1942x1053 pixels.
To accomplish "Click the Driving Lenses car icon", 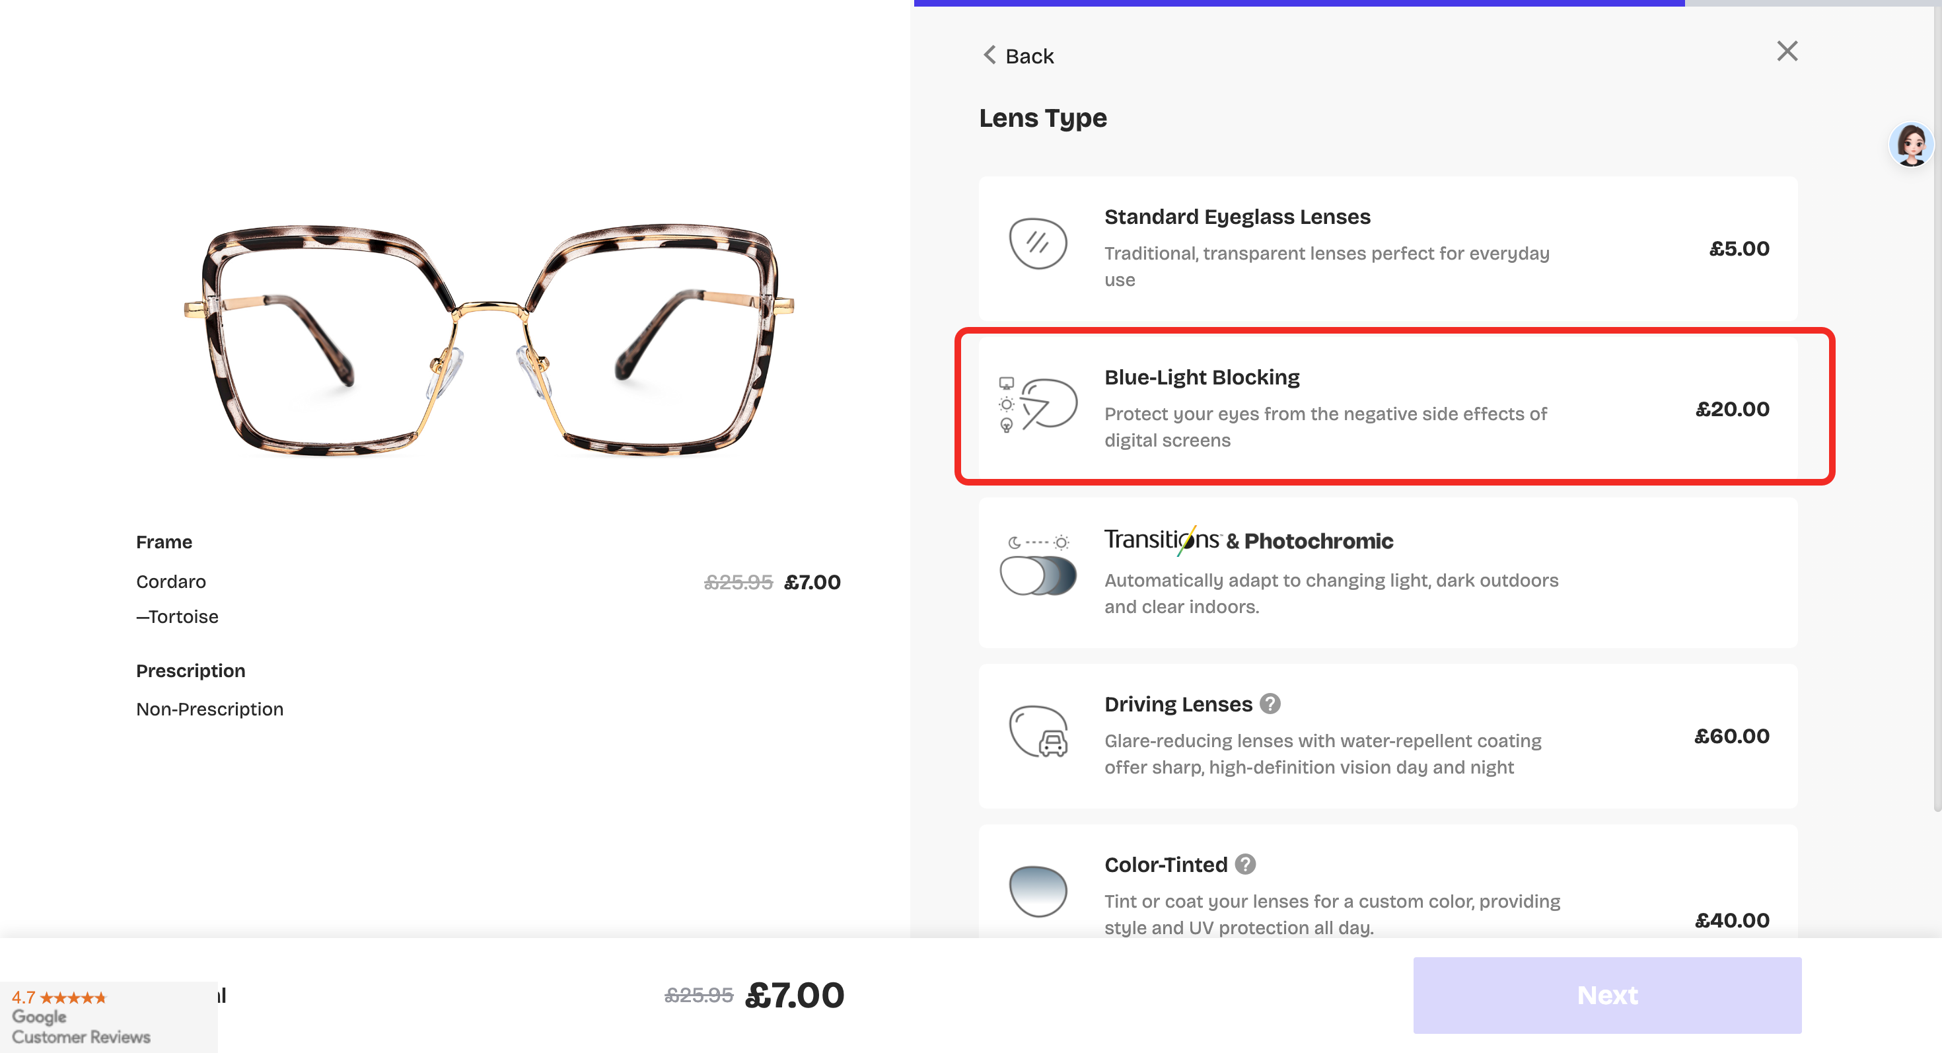I will tap(1038, 731).
